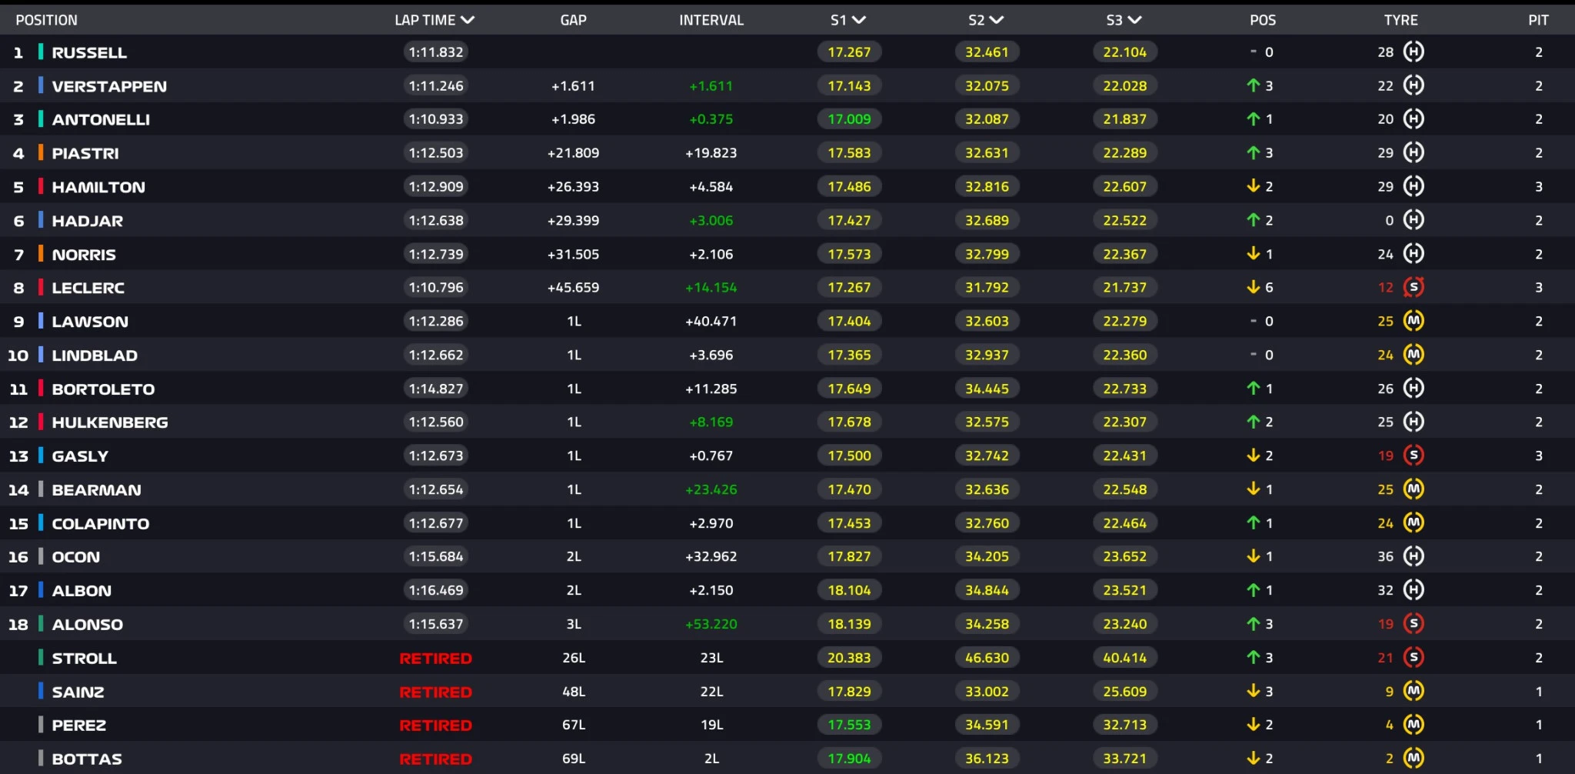The height and width of the screenshot is (774, 1575).
Task: Click Piastri's orange team color bar
Action: (x=41, y=152)
